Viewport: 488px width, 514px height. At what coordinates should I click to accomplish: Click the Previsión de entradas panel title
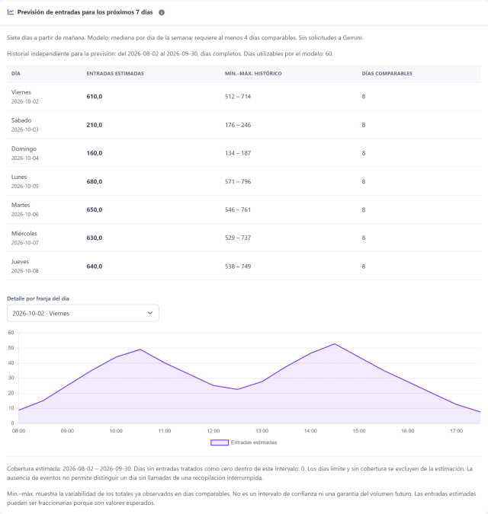pos(85,12)
